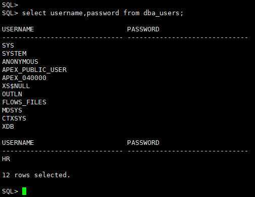This screenshot has width=255, height=197.
Task: Select the XS$NULL row
Action: (x=16, y=86)
